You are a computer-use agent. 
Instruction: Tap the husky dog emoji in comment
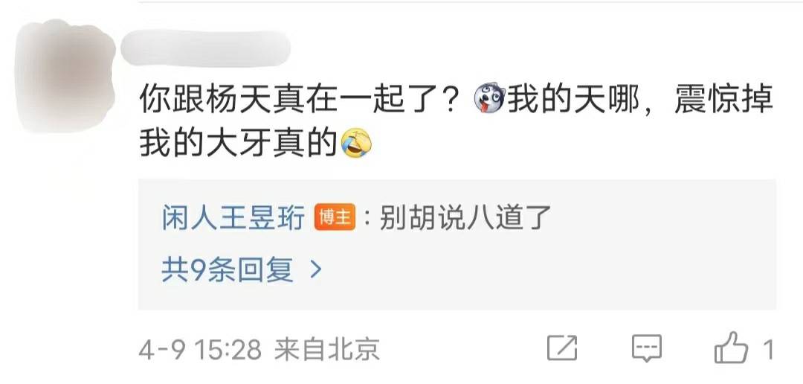489,100
